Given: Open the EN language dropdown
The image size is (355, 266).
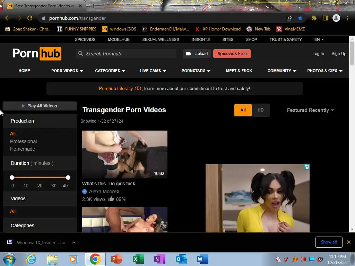Looking at the screenshot, I should (319, 39).
